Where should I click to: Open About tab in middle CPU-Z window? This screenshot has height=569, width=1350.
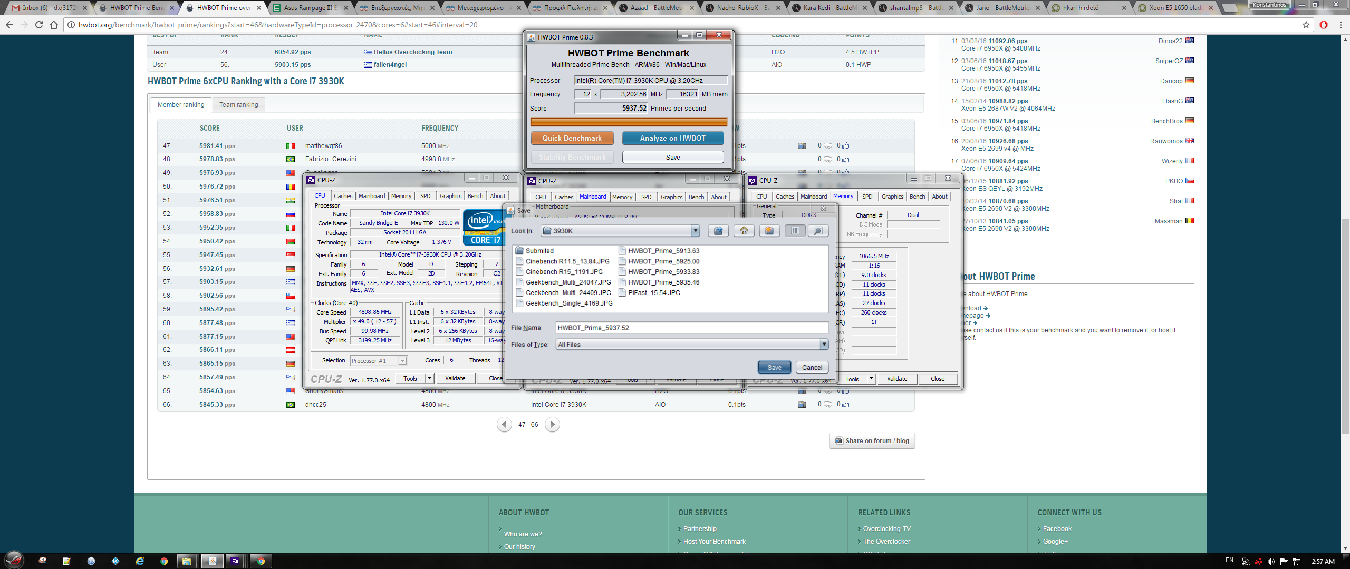pos(718,197)
